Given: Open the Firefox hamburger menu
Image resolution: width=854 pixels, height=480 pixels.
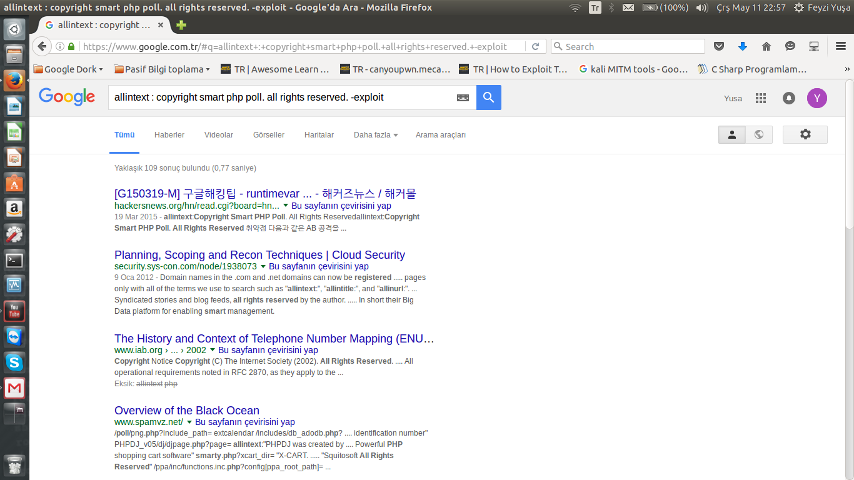Looking at the screenshot, I should 841,46.
